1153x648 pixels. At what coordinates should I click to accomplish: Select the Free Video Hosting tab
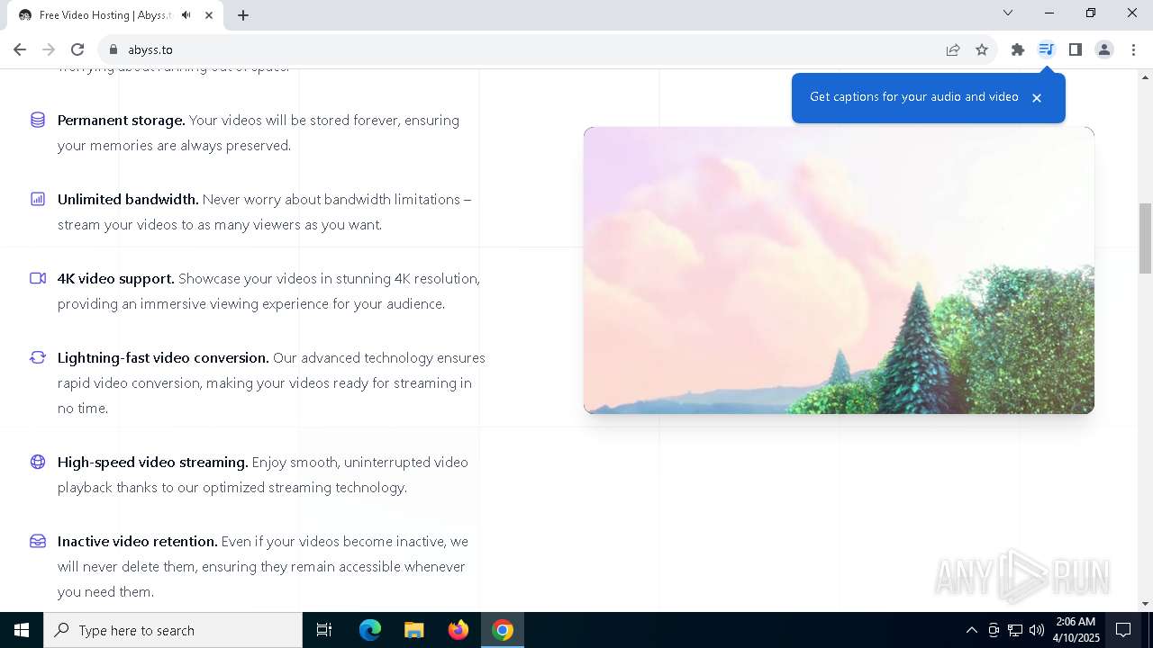click(116, 15)
